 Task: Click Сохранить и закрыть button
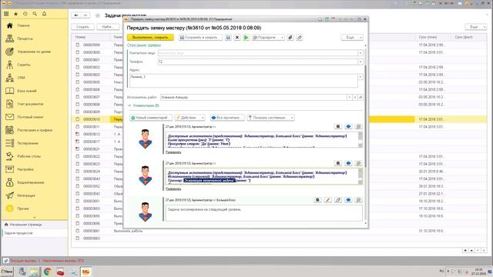(x=200, y=38)
